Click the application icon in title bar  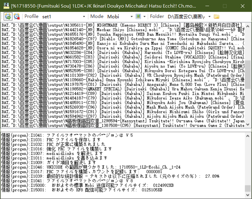pos(6,6)
